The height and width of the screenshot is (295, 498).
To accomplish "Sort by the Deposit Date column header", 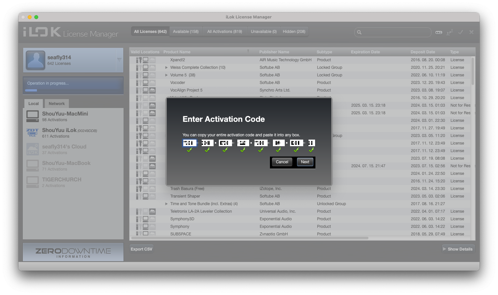I will pyautogui.click(x=423, y=52).
